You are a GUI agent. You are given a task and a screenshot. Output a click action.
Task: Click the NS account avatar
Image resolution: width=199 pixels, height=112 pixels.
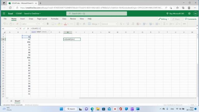coord(196,13)
